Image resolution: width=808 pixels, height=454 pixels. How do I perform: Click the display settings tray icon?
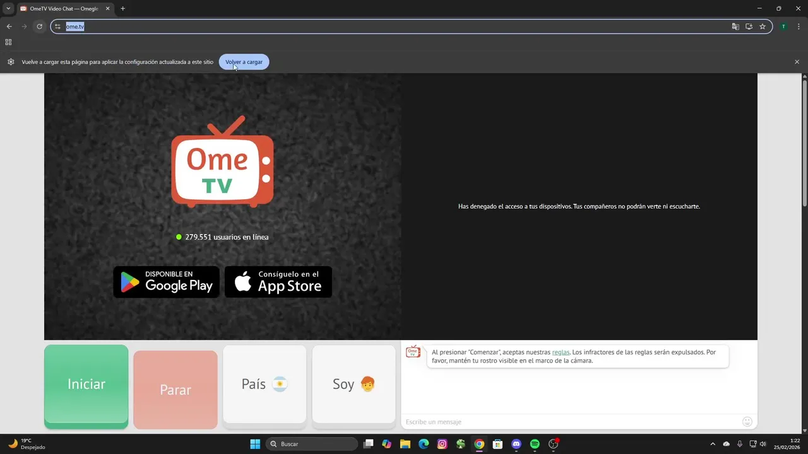point(752,444)
